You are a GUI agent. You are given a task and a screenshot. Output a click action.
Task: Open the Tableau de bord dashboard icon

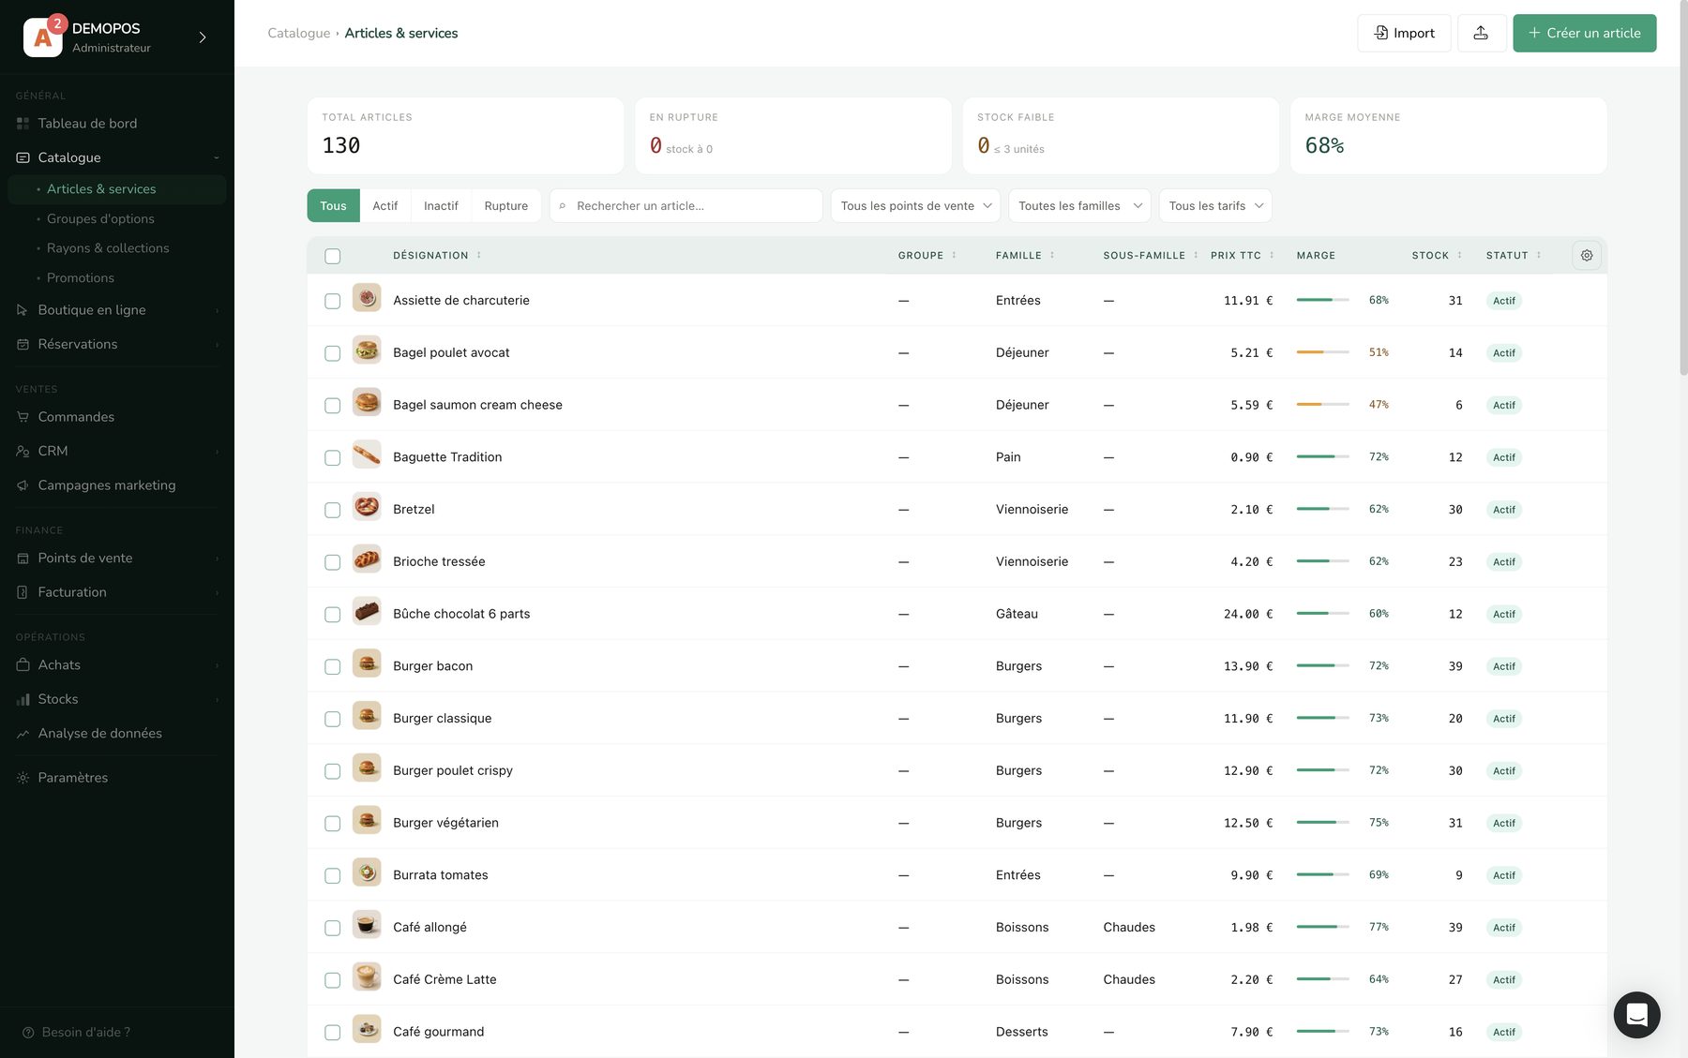pos(23,124)
